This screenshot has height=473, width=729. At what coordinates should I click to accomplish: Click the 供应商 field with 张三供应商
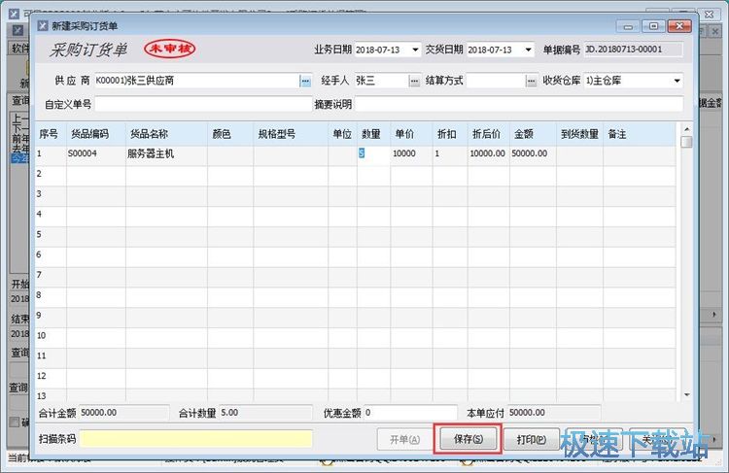[197, 81]
